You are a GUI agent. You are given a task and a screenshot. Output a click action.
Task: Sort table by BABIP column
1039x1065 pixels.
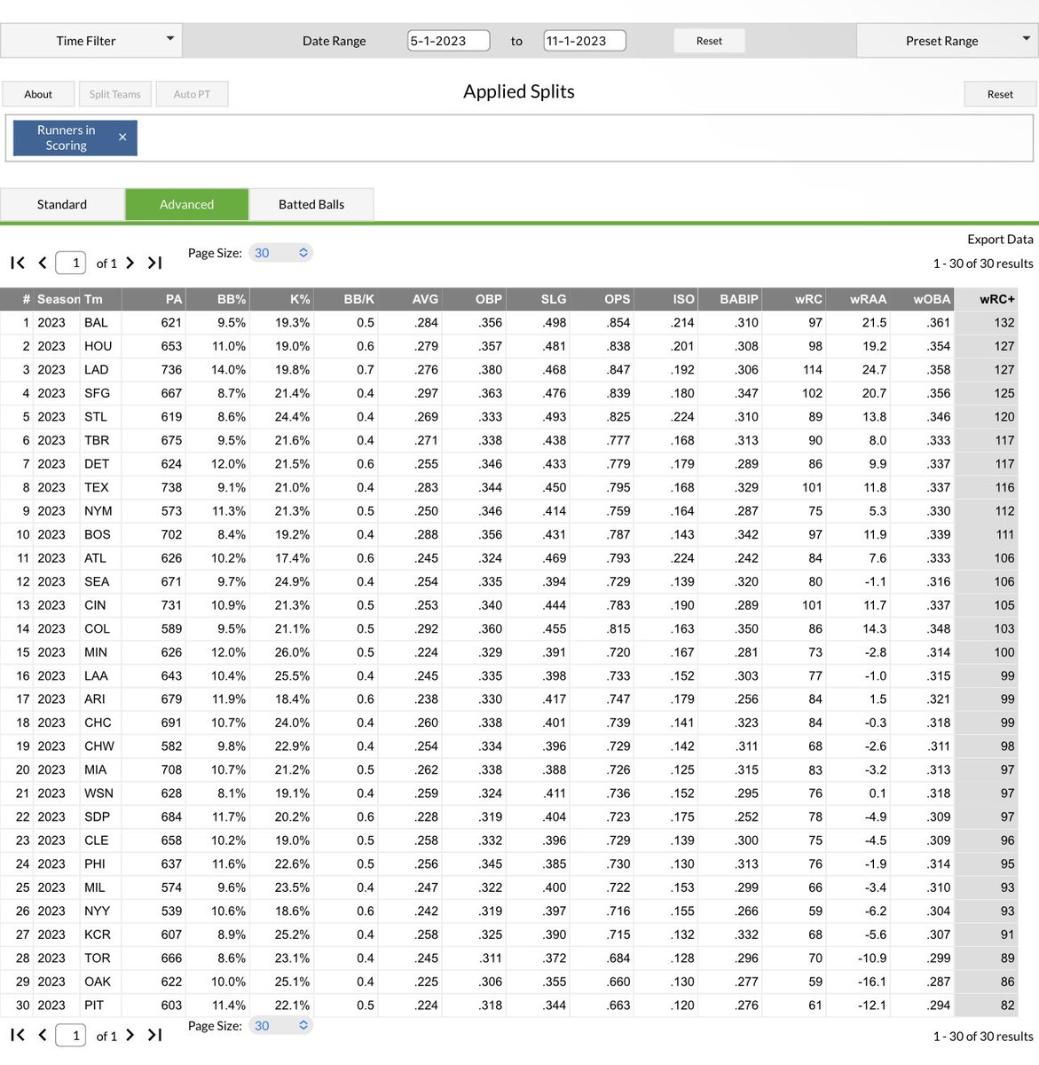[731, 299]
